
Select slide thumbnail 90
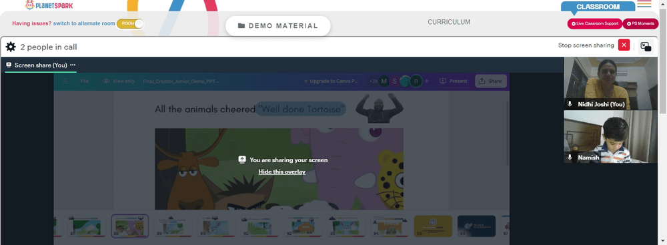(217, 226)
